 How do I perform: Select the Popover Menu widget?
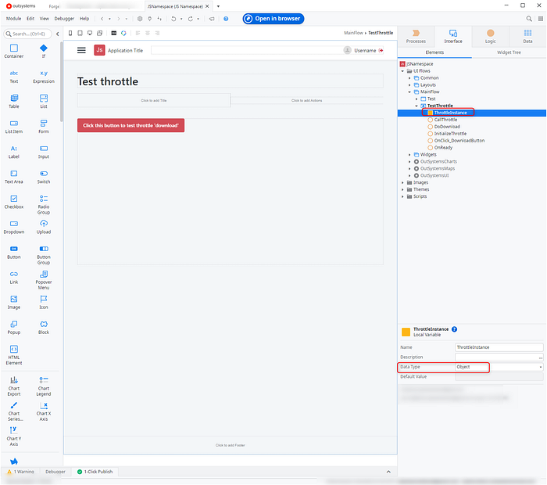[44, 276]
